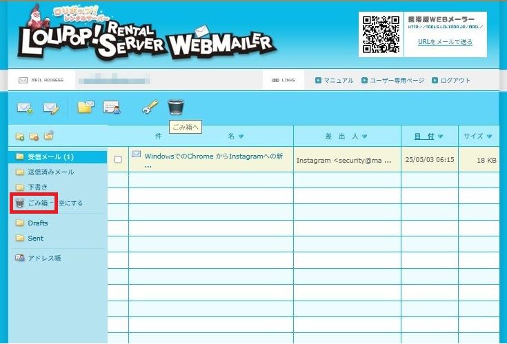Click the 空にする empty trash link
Viewport: 507px width, 344px height.
pos(70,203)
